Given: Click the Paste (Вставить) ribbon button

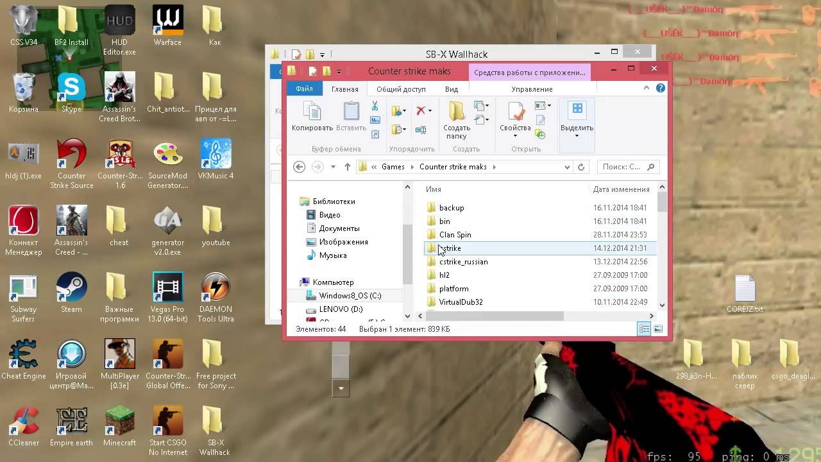Looking at the screenshot, I should [x=351, y=117].
